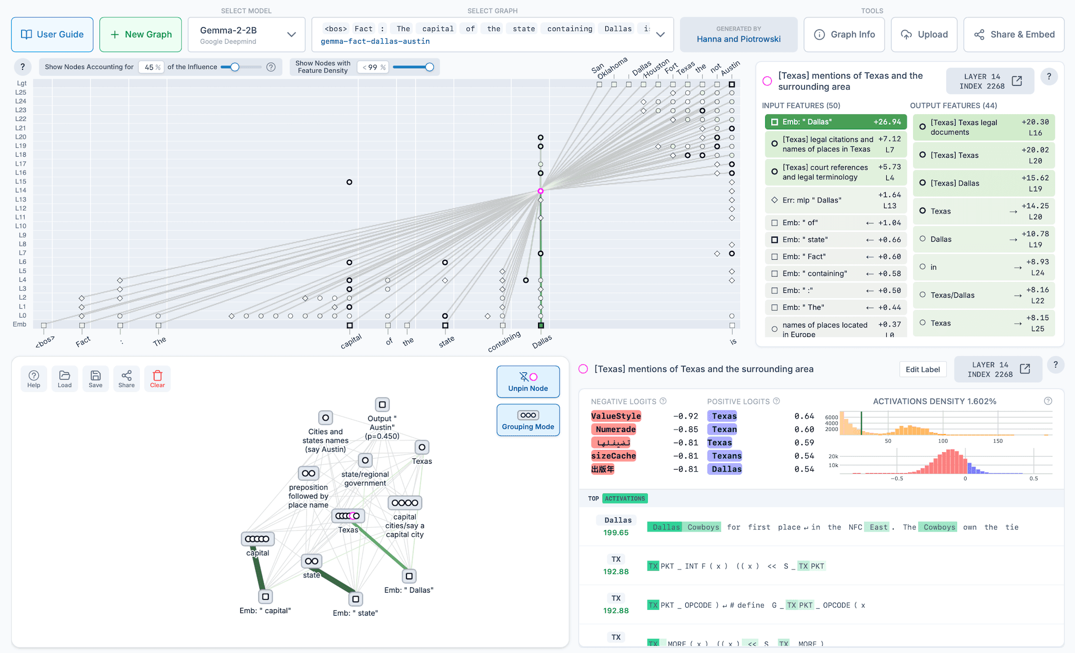Screen dimensions: 1075x653
Task: Click the Load folder icon
Action: tap(65, 379)
